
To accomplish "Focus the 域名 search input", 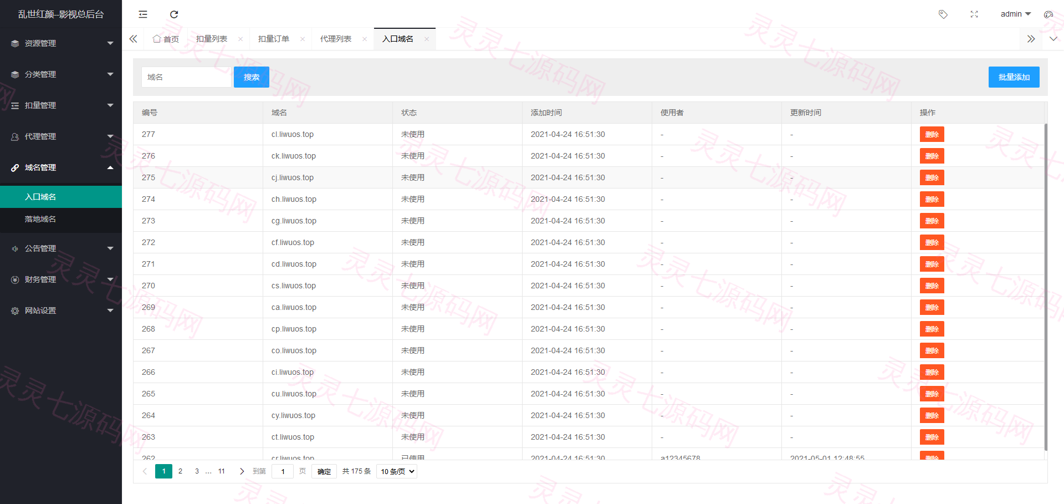I will click(186, 77).
